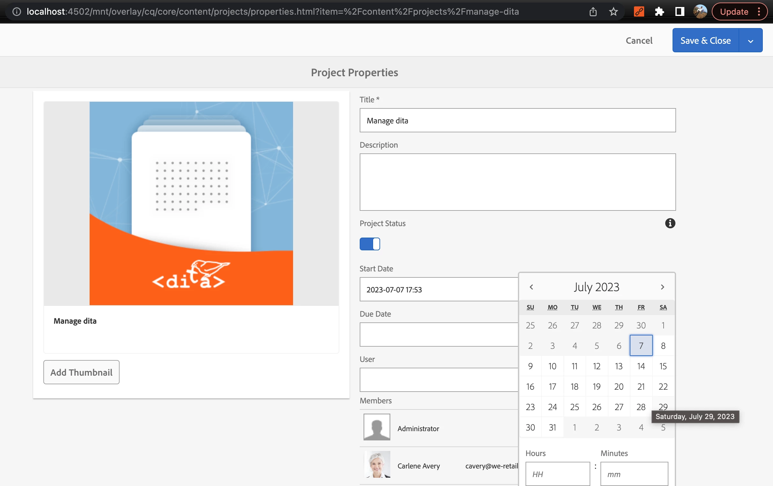Toggle the Project Status switch
This screenshot has height=486, width=773.
pyautogui.click(x=370, y=244)
